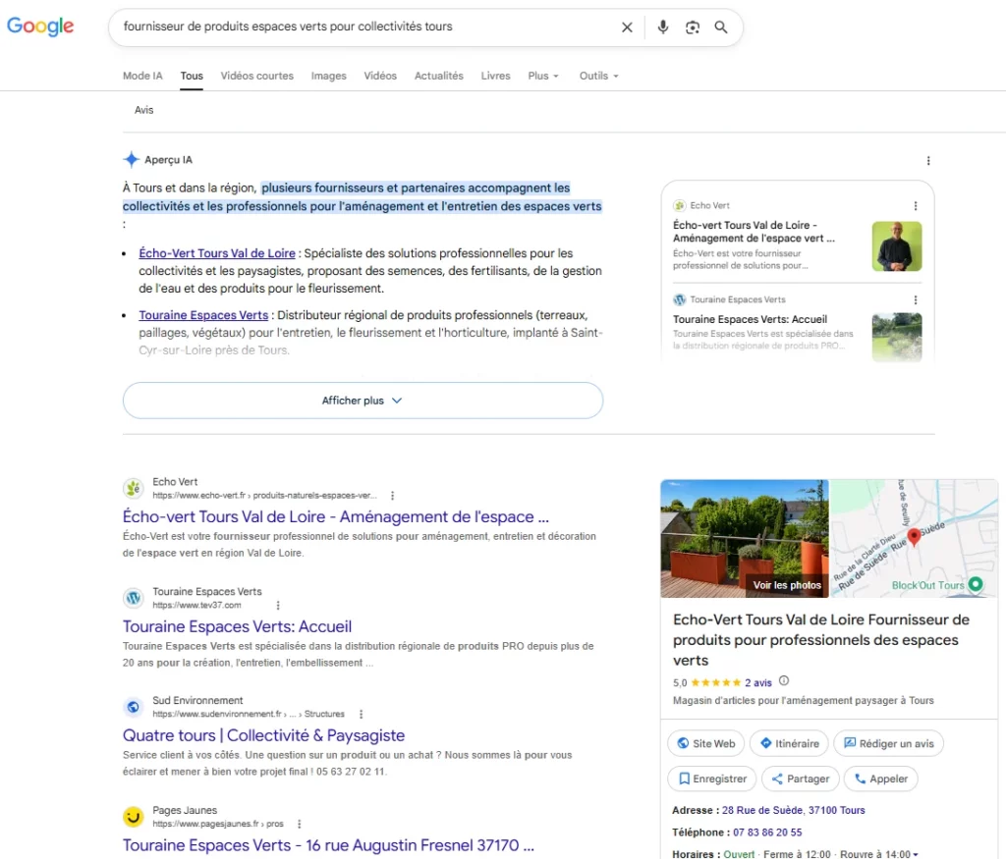Open the Vidéos courtes tab
1006x859 pixels.
click(x=256, y=76)
